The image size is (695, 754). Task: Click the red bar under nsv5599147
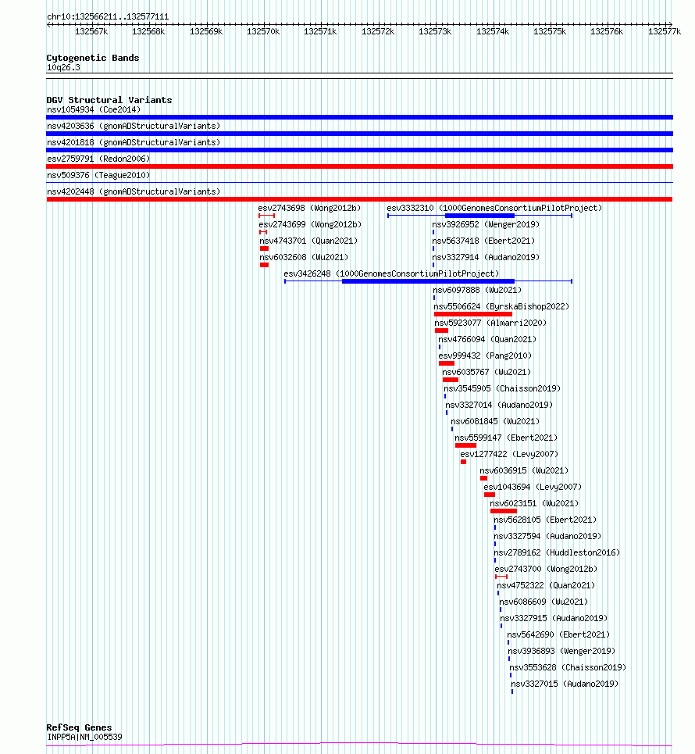(465, 445)
